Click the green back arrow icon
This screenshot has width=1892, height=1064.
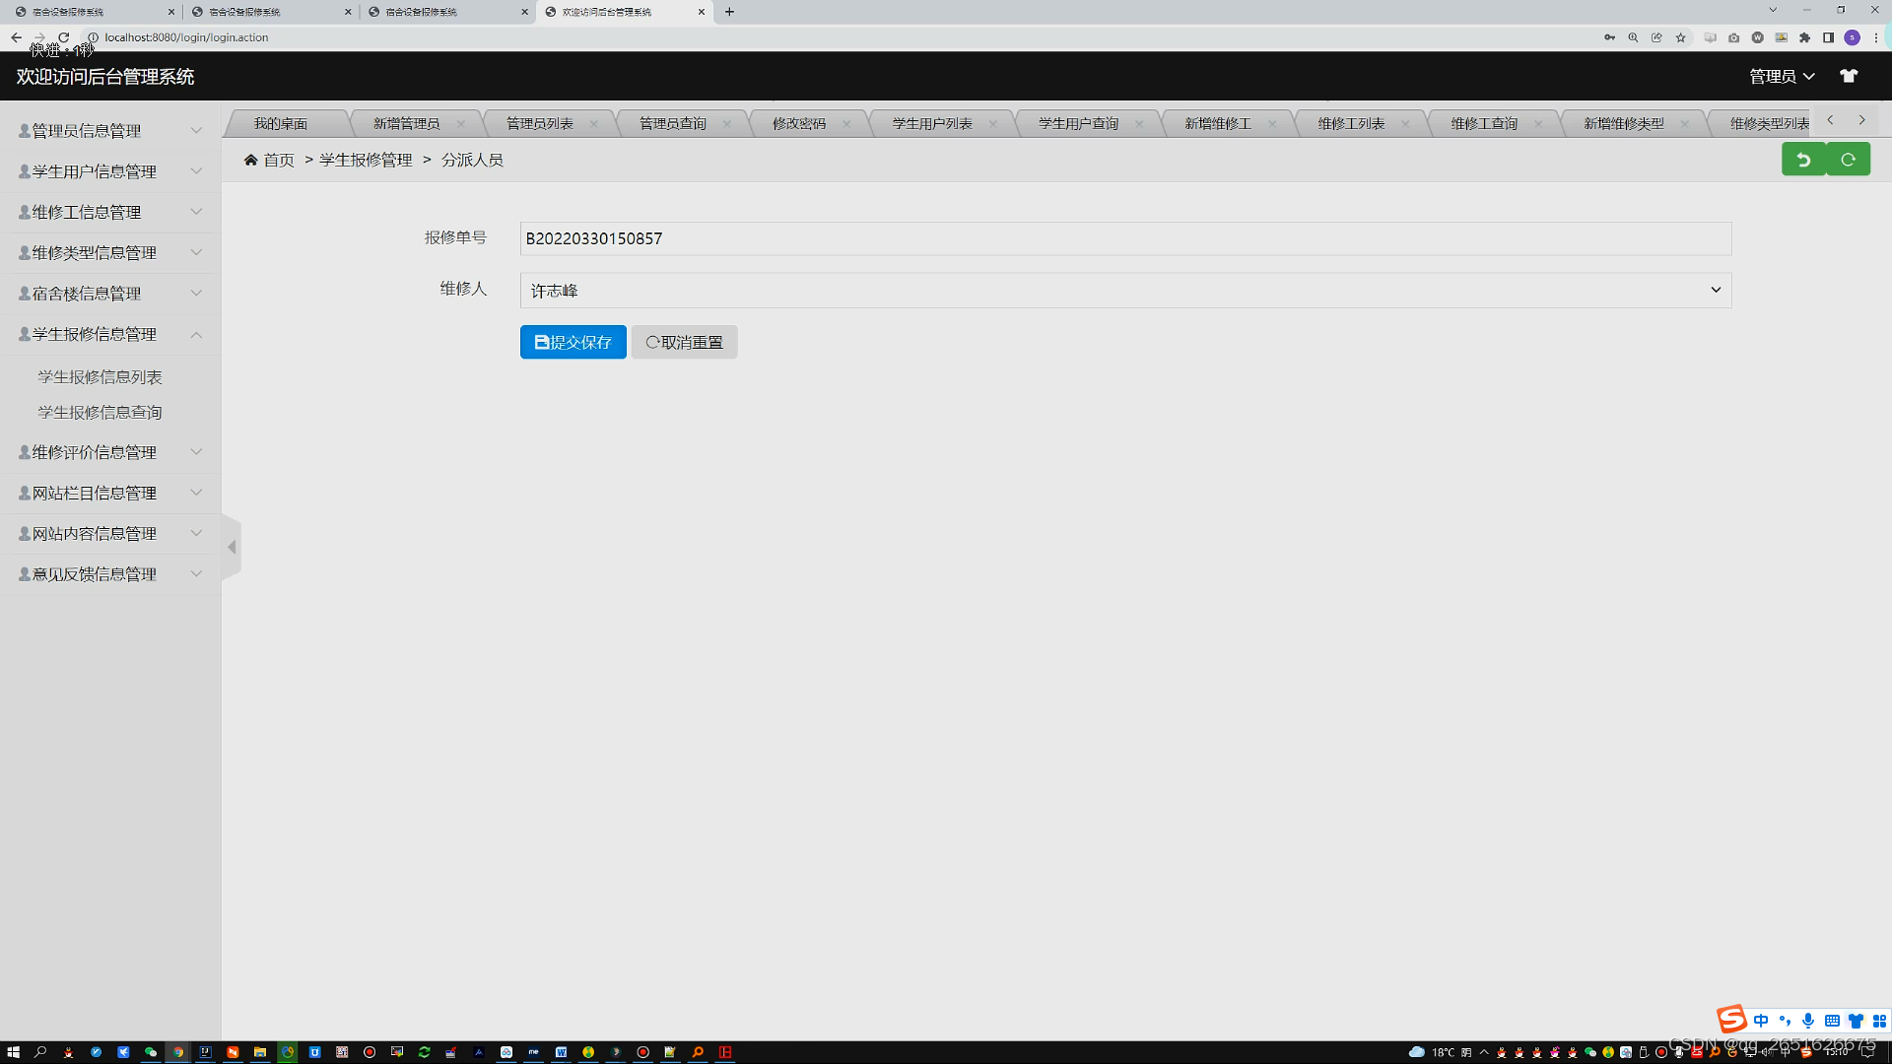tap(1803, 160)
